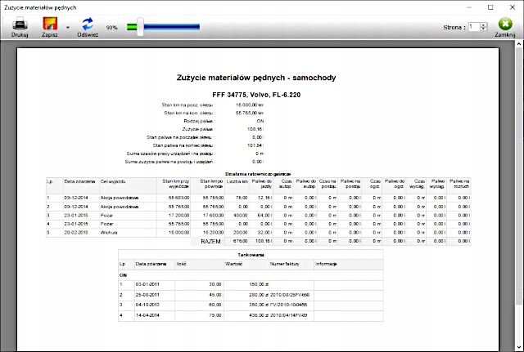Focus the Strona page number field
This screenshot has width=524, height=352.
point(472,27)
